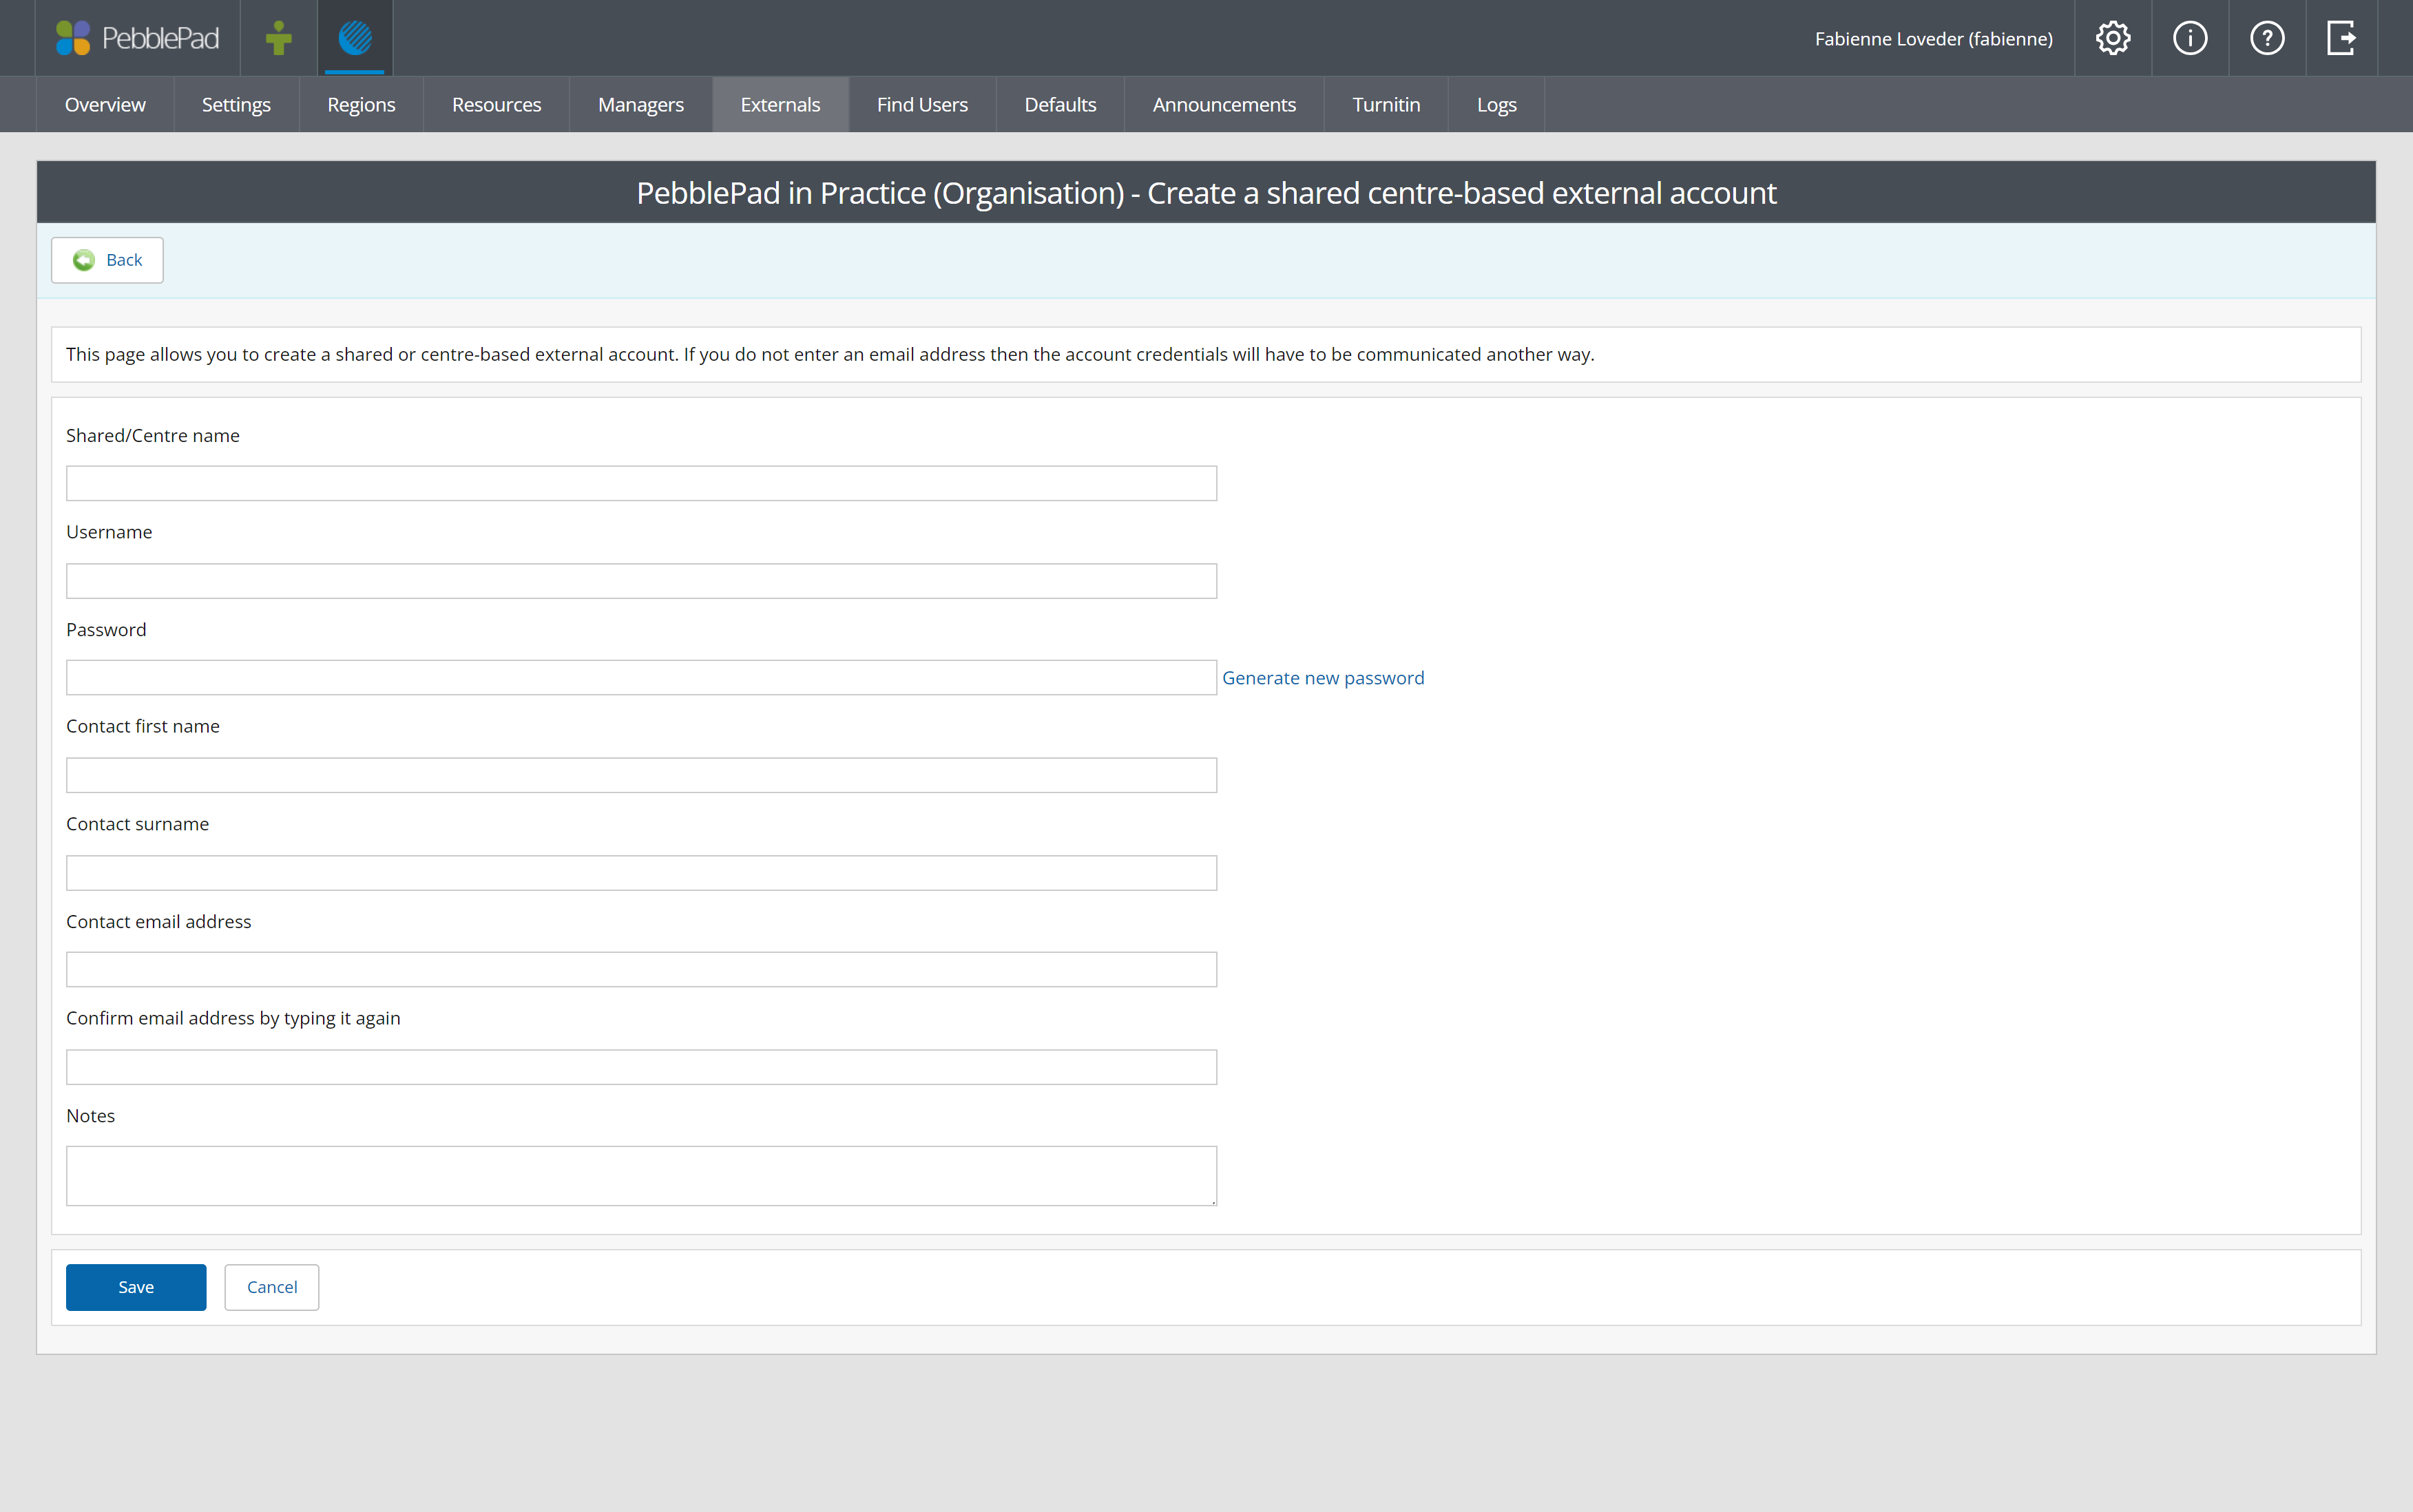Click the Contact email address field

[x=641, y=970]
